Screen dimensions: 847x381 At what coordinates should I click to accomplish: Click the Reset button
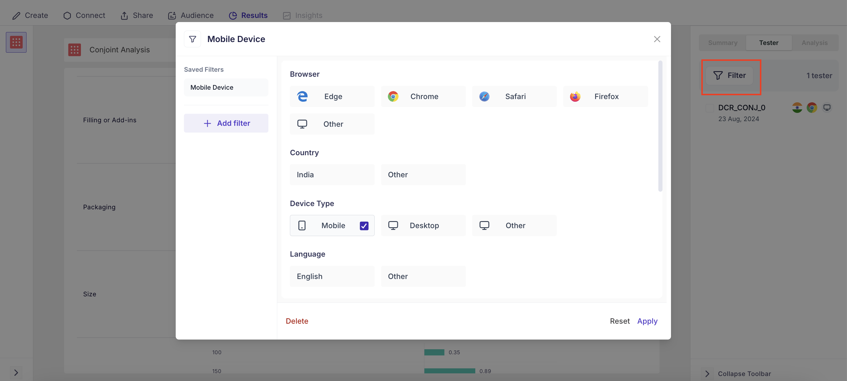pyautogui.click(x=620, y=321)
